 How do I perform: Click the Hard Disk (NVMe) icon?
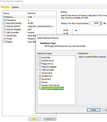coord(5,23)
